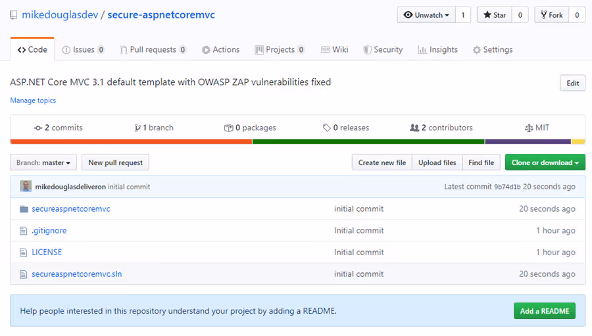This screenshot has height=336, width=592.
Task: Expand the Branch: master dropdown
Action: coord(43,162)
